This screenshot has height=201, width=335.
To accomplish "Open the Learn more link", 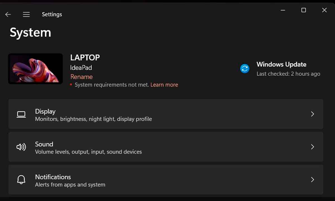I will 164,85.
